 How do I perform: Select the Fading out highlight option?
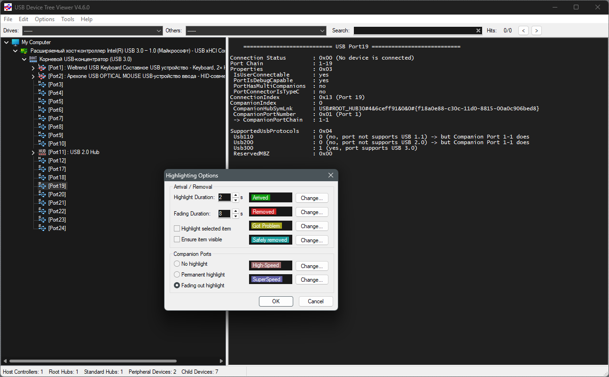pos(177,285)
